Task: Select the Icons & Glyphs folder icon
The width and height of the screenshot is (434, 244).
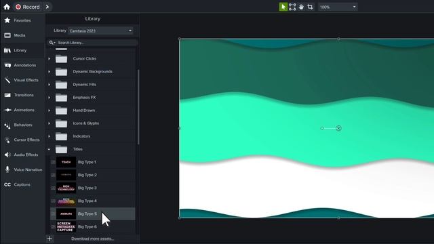Action: [x=61, y=123]
